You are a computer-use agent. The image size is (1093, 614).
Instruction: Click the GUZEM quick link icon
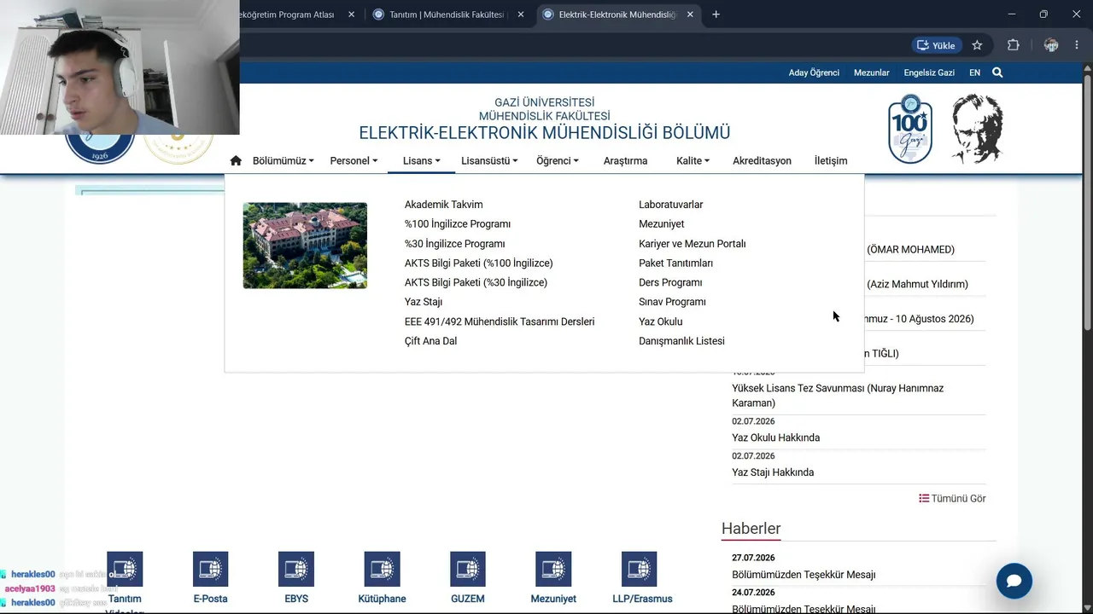(x=468, y=569)
